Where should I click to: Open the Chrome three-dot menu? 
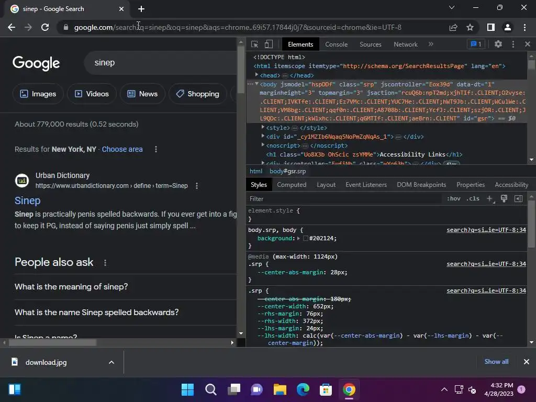pyautogui.click(x=524, y=27)
